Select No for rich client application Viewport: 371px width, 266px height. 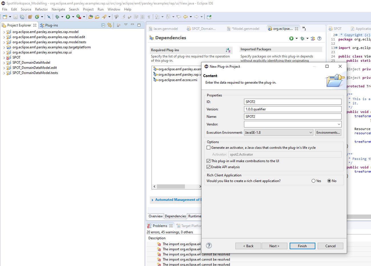[329, 181]
